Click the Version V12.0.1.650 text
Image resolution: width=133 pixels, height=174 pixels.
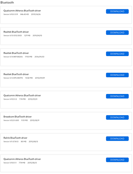[x=11, y=120]
